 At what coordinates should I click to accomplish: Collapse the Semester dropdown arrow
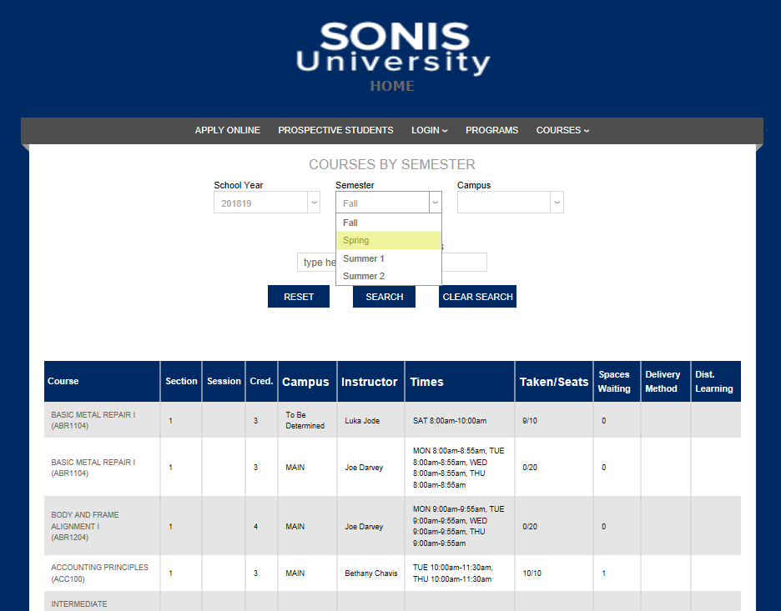[x=435, y=203]
